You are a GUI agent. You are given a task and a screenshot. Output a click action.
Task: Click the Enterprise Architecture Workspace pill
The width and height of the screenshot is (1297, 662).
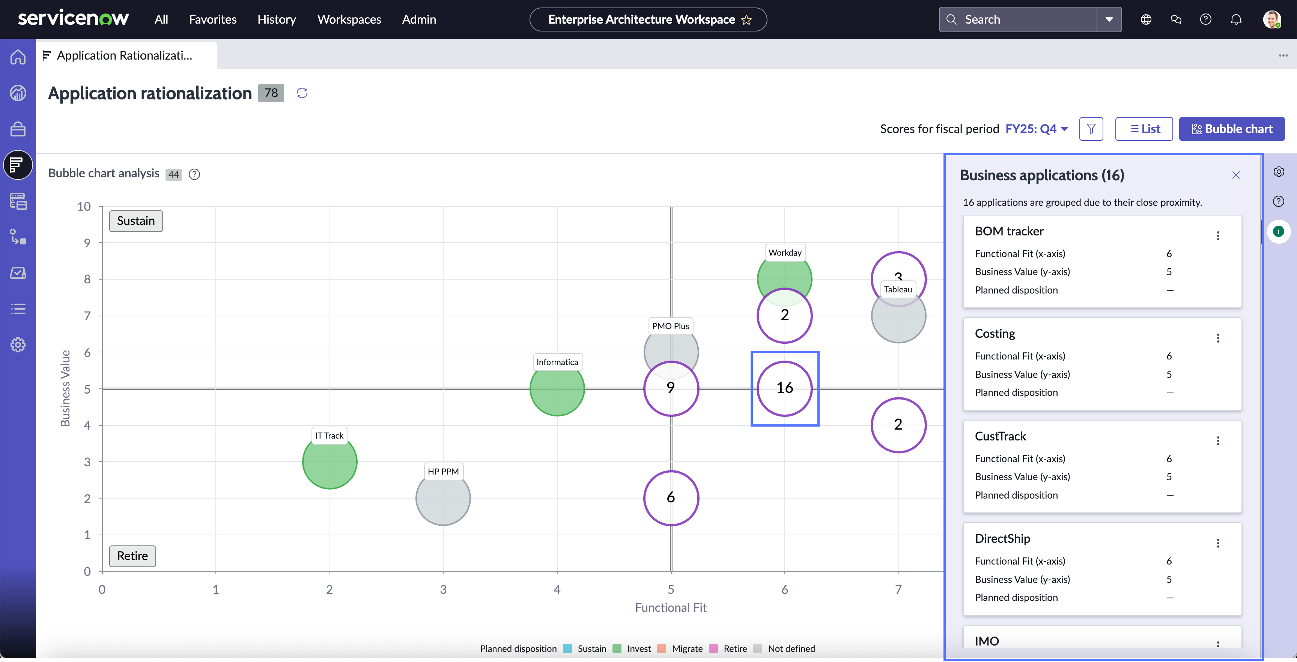(648, 19)
